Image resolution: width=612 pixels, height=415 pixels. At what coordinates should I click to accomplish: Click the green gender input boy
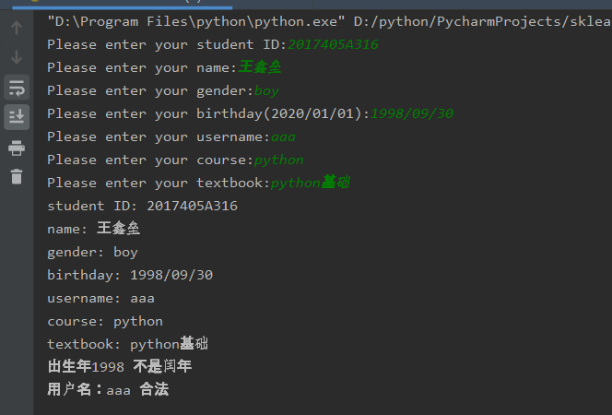[x=266, y=91]
